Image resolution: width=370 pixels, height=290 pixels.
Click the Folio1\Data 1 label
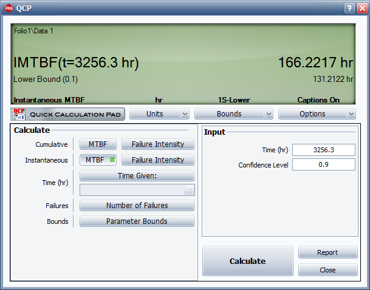33,31
